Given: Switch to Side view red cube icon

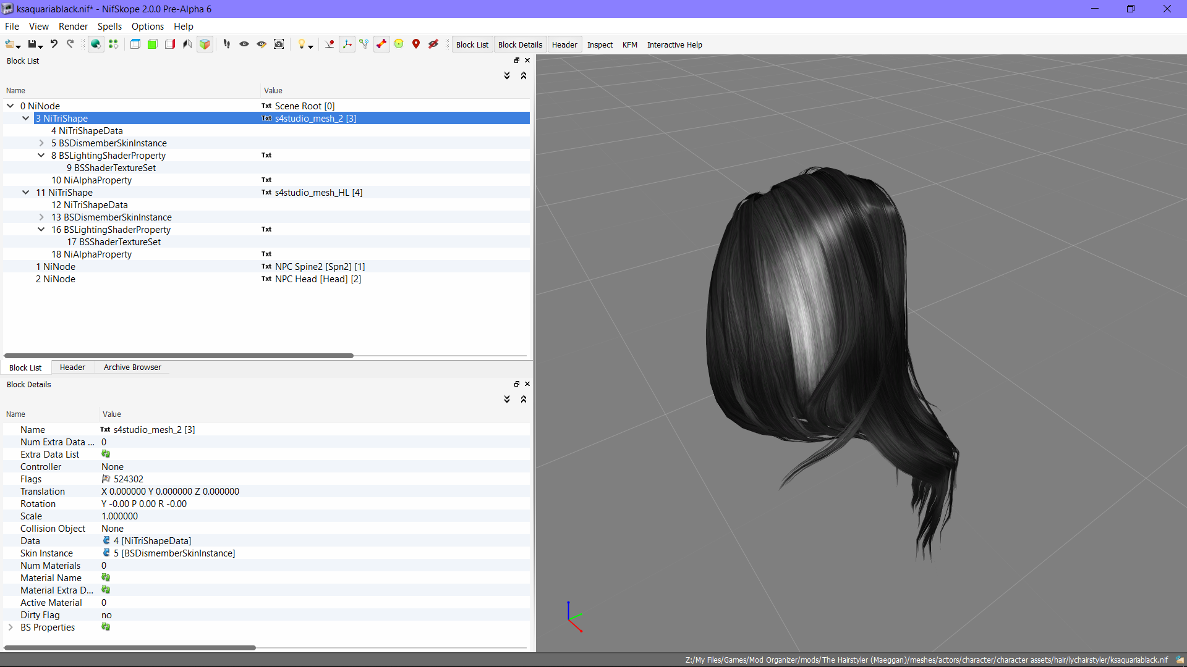Looking at the screenshot, I should (170, 44).
